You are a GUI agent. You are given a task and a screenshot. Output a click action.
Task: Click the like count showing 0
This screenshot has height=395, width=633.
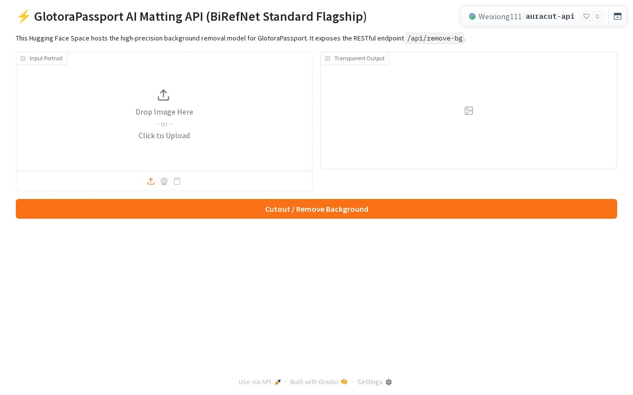click(x=597, y=16)
